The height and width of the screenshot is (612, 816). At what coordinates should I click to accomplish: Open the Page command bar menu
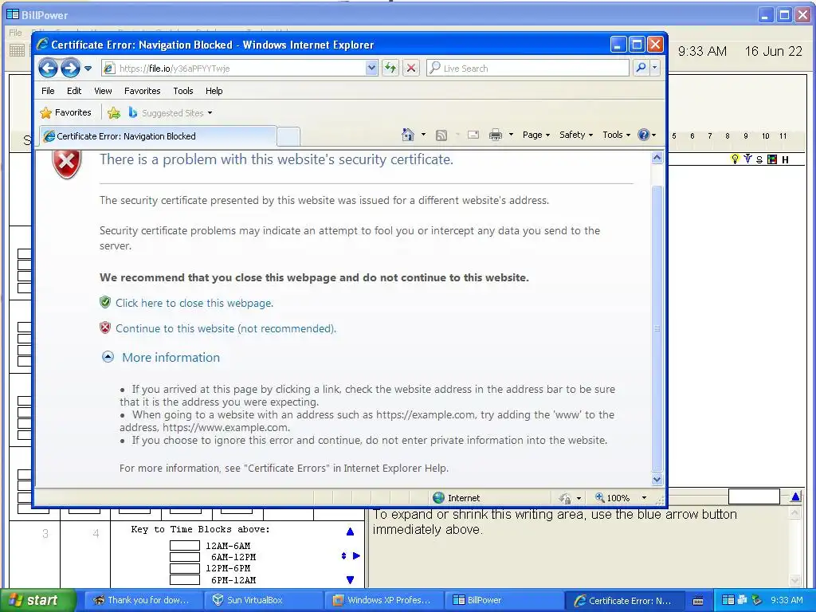click(x=536, y=135)
